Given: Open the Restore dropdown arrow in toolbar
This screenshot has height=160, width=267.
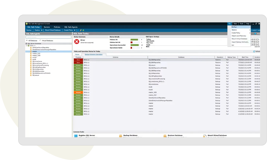Looking at the screenshot, I should pos(42,30).
